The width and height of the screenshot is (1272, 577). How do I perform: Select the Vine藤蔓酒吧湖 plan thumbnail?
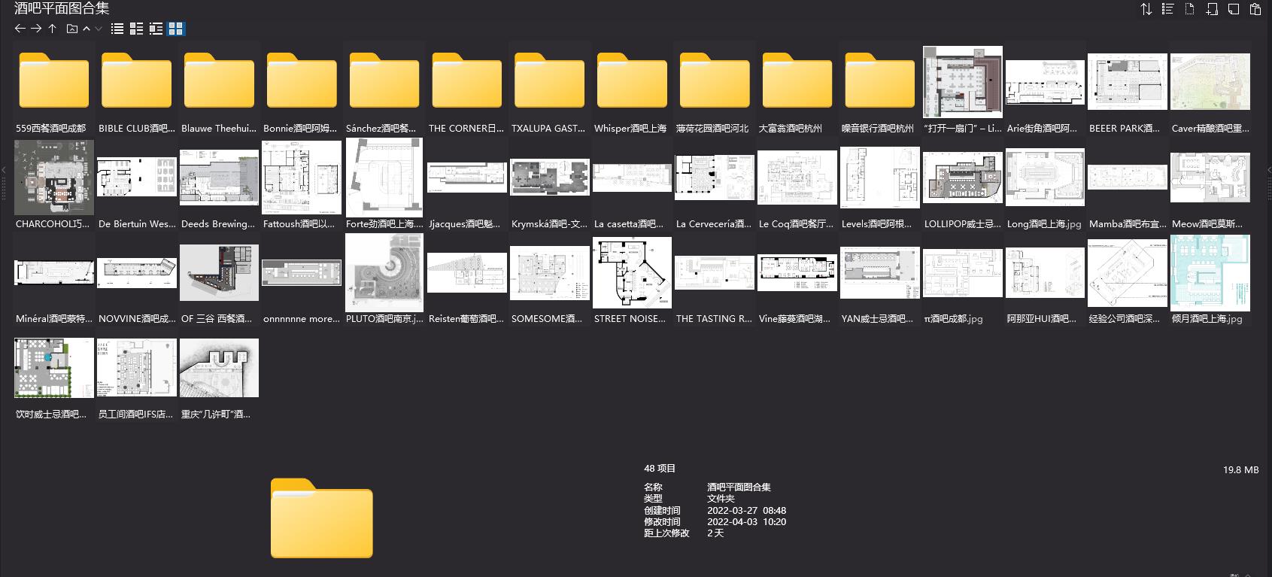point(797,272)
